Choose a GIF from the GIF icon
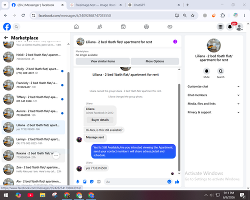Screen dimensions: 250x200 (99, 181)
